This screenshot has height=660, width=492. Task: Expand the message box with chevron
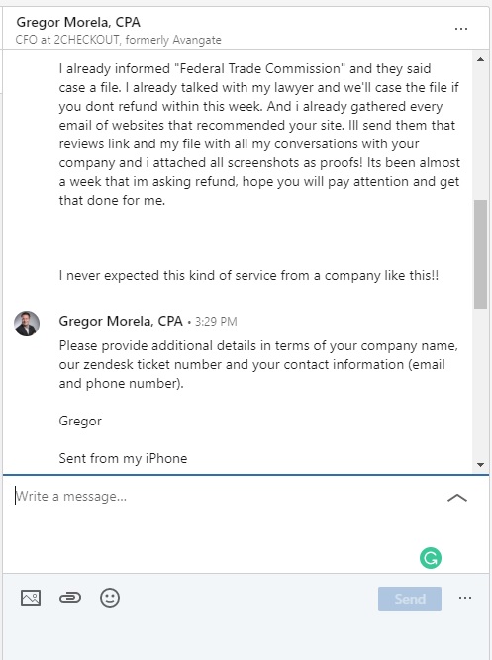(457, 498)
